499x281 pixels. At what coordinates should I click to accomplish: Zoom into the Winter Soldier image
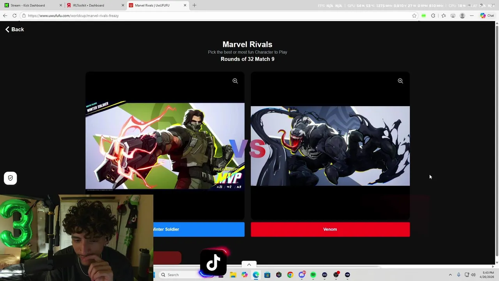pyautogui.click(x=235, y=81)
